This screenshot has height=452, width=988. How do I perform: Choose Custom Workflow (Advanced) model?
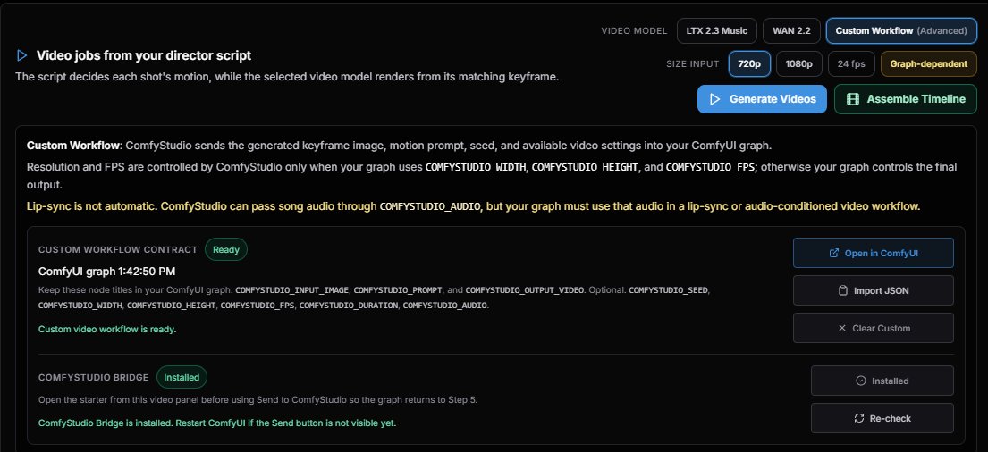click(901, 31)
